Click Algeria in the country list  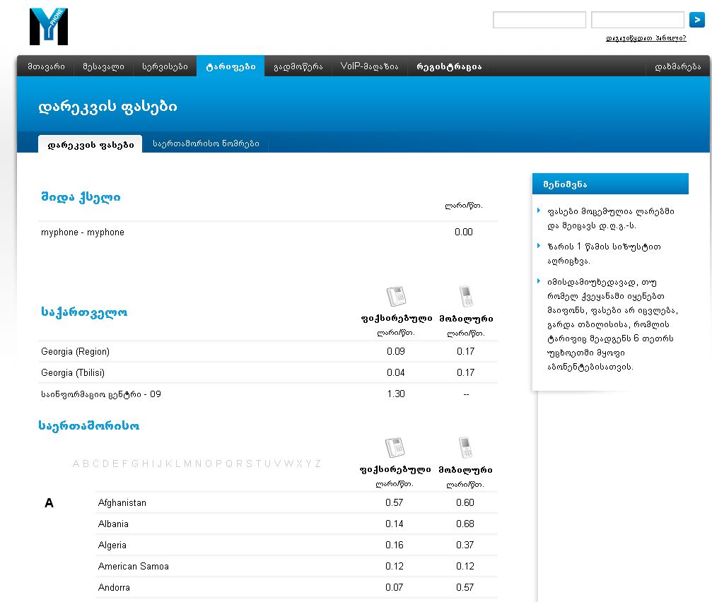click(x=112, y=545)
